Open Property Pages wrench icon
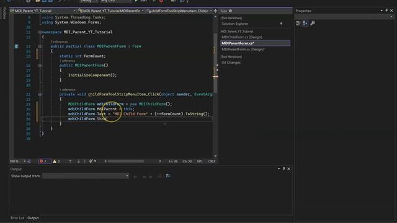Screen dimensions: 397x223 click(313, 24)
